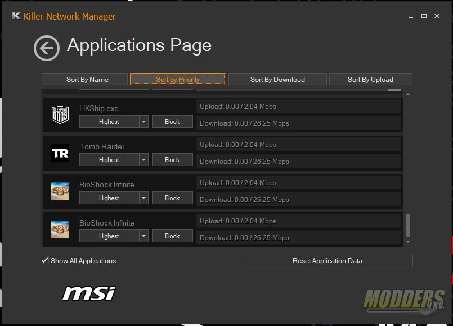Select the Tomb Raider application name
453x326 pixels.
point(102,146)
